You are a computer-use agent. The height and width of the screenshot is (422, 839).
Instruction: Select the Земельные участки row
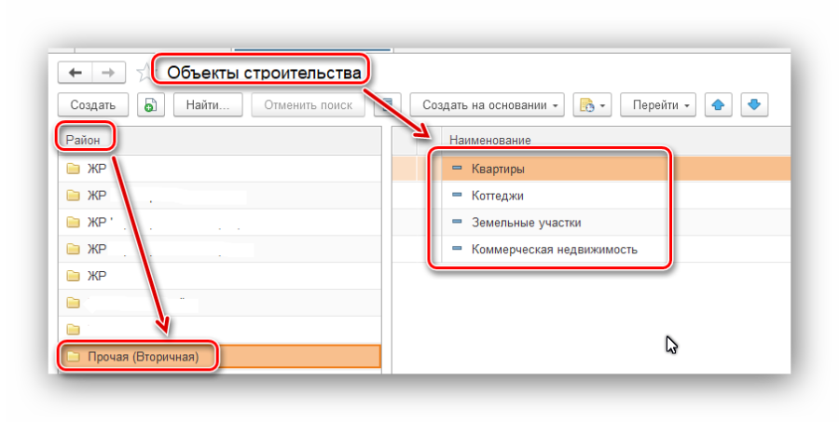[527, 223]
